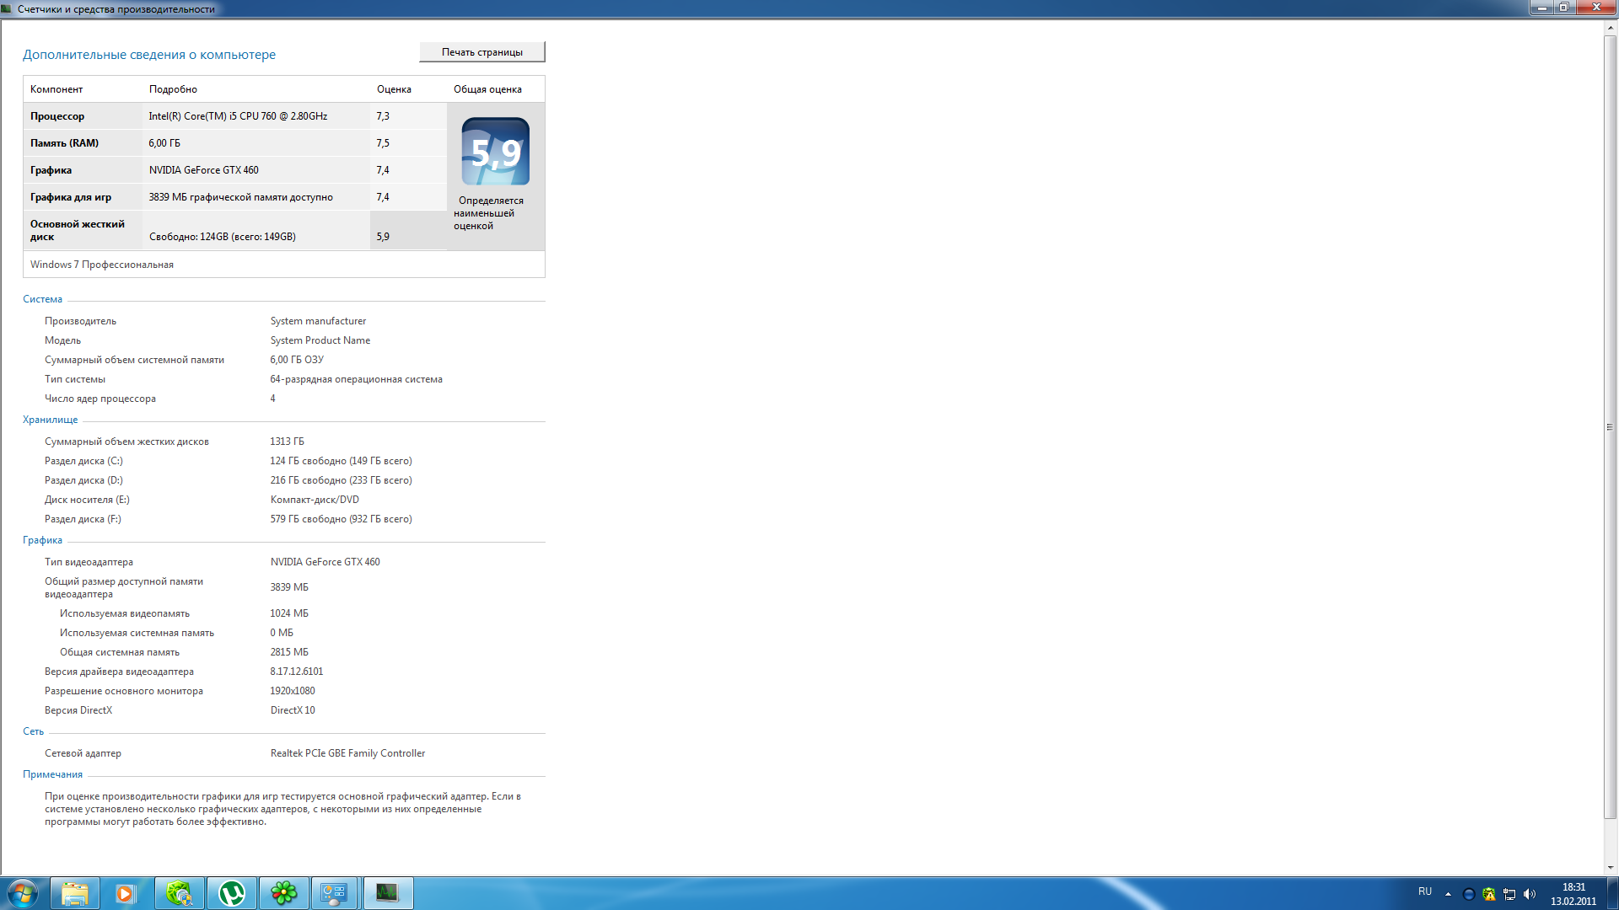Switch to Control Panel taskbar window
This screenshot has height=910, width=1619.
335,893
